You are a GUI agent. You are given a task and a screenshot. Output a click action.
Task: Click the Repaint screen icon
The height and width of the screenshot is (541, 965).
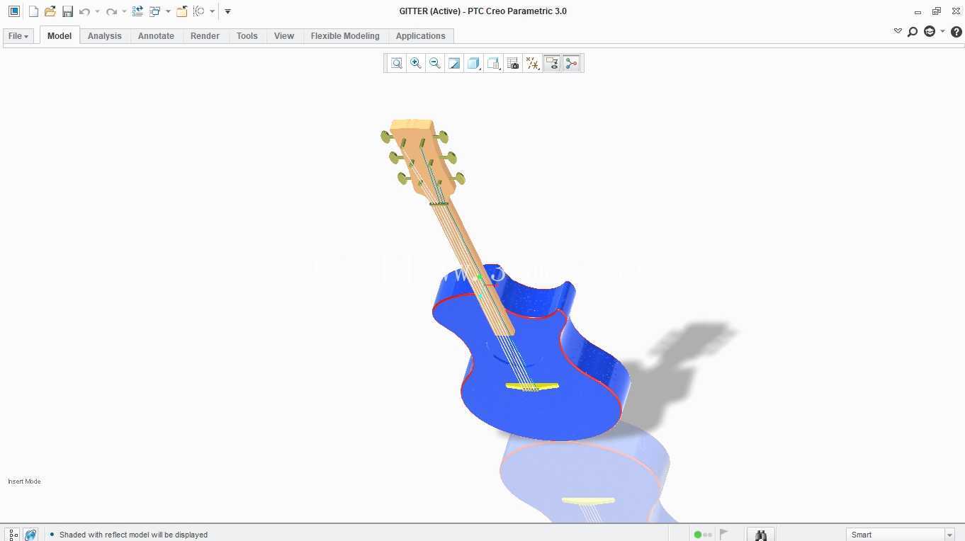454,64
